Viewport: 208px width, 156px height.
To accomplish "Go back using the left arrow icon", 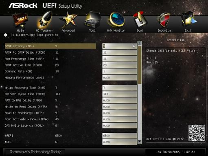I will tap(5, 35).
